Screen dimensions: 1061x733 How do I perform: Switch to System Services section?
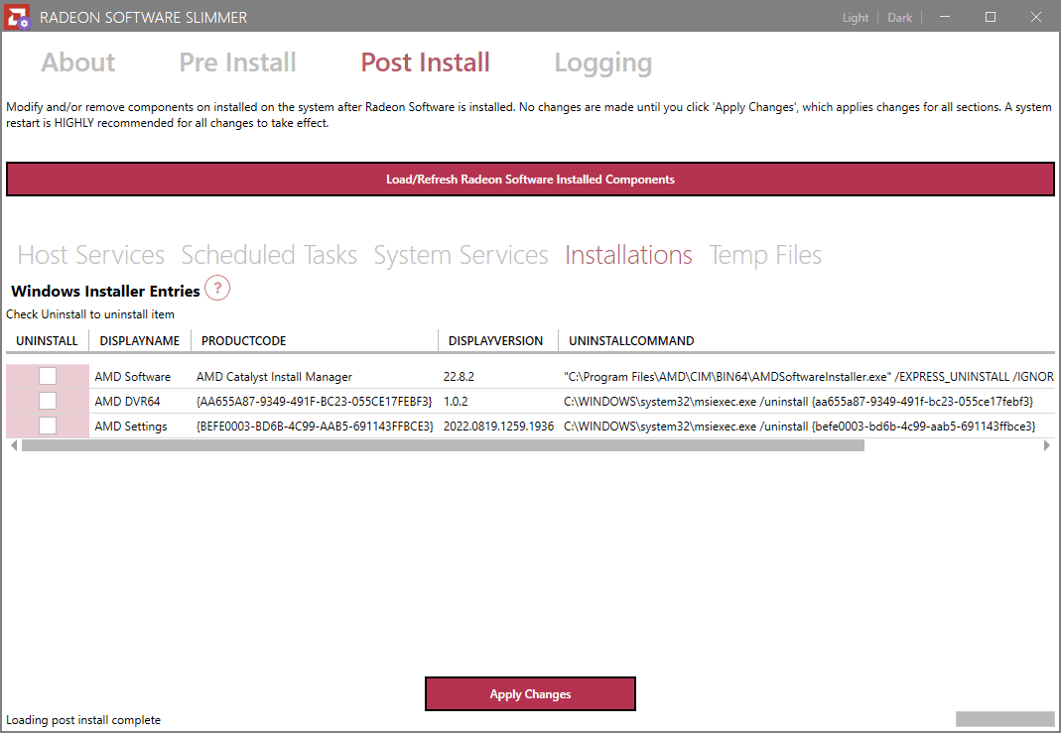click(461, 255)
